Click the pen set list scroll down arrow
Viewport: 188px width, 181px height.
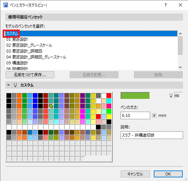pyautogui.click(x=180, y=67)
